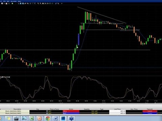Click the Action column header
162x121 pixels.
[x=71, y=109]
